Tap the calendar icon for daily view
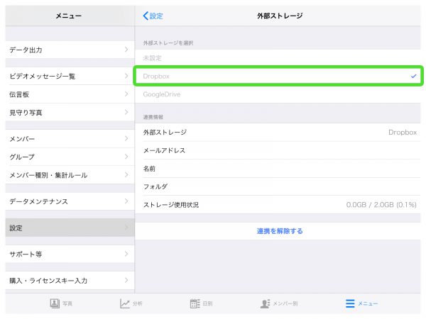The height and width of the screenshot is (319, 426). pyautogui.click(x=195, y=303)
